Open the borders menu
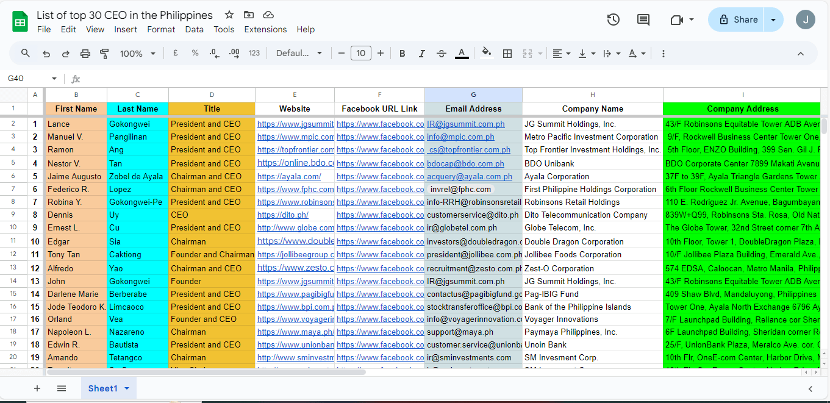830x403 pixels. pos(507,54)
